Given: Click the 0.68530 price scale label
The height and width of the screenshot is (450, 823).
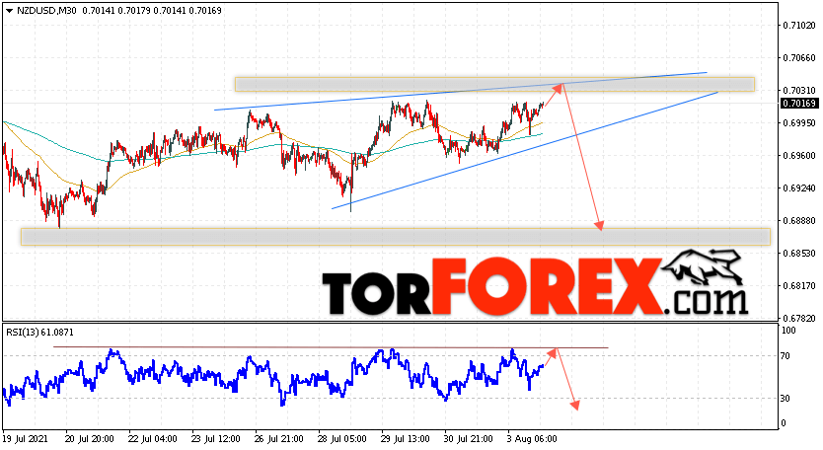Looking at the screenshot, I should click(799, 253).
